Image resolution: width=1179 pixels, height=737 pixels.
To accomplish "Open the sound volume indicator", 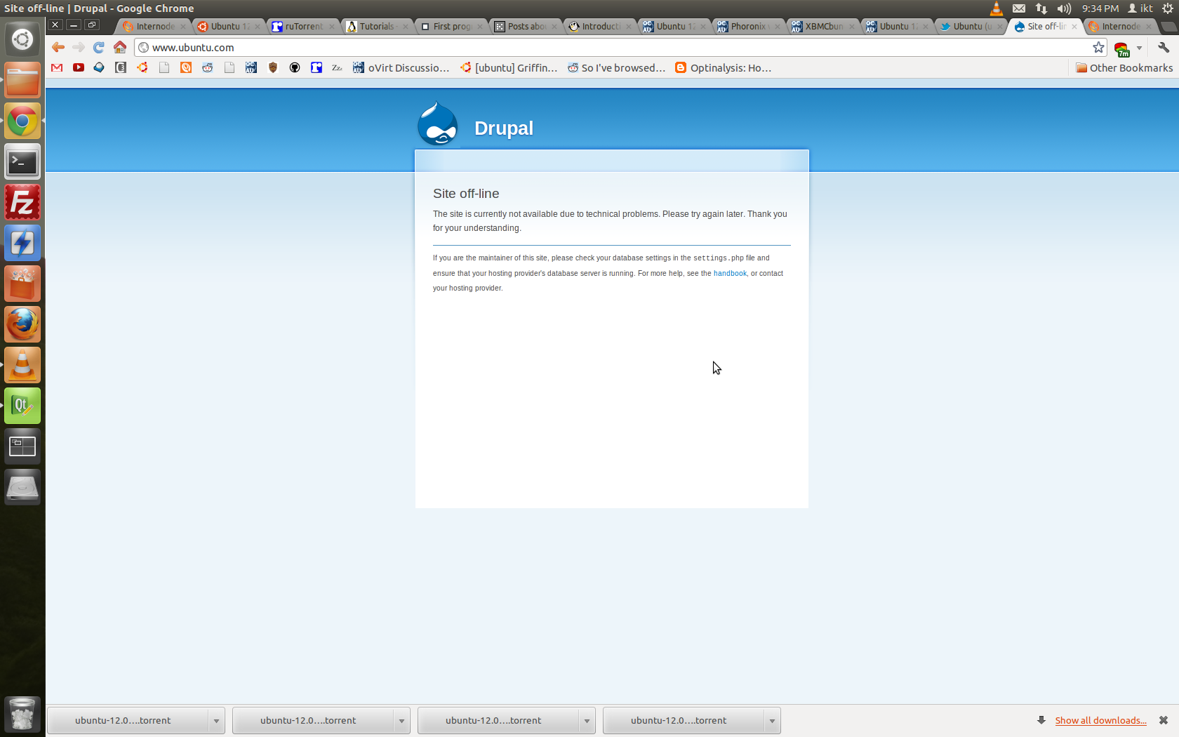I will click(1064, 8).
